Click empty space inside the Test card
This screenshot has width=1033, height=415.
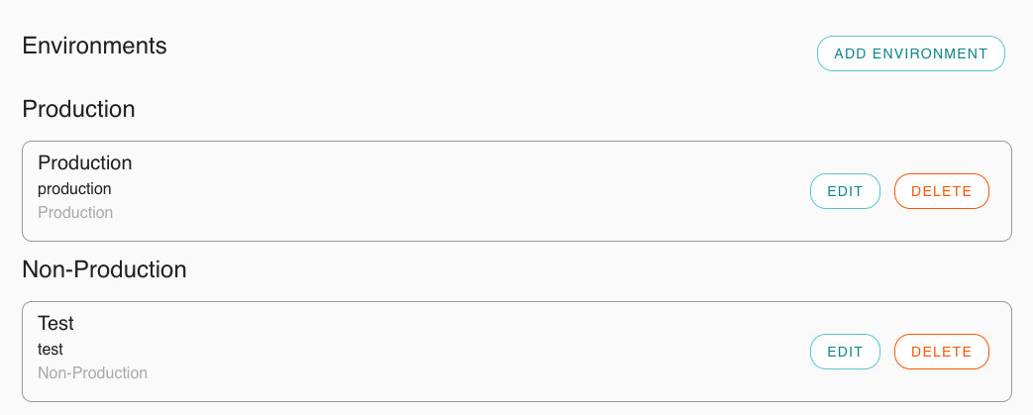(x=446, y=352)
